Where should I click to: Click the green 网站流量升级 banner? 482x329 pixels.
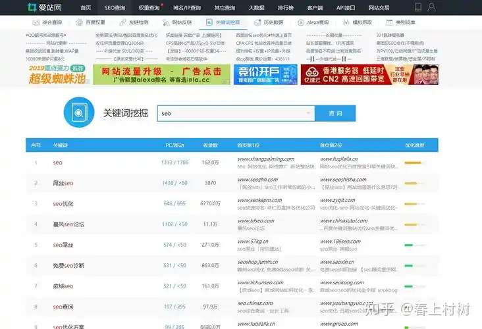coord(162,74)
